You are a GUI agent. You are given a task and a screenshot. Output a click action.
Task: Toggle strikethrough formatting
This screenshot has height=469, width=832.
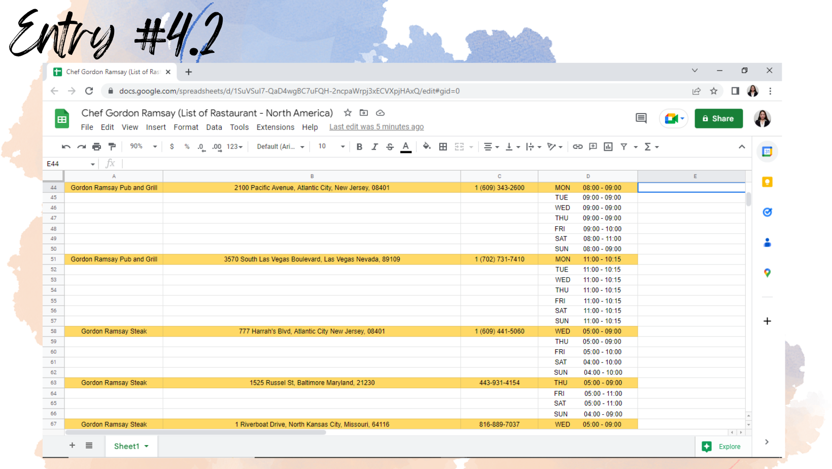(390, 147)
